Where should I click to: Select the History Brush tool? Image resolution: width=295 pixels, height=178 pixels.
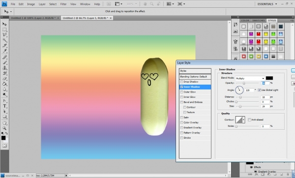point(4,73)
